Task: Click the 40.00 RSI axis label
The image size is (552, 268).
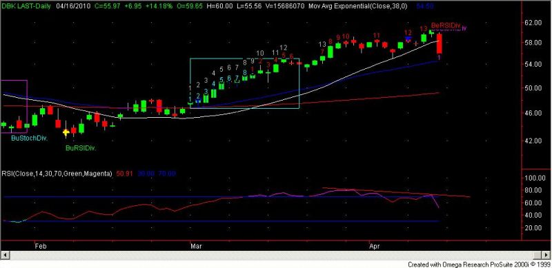Action: pyautogui.click(x=533, y=215)
